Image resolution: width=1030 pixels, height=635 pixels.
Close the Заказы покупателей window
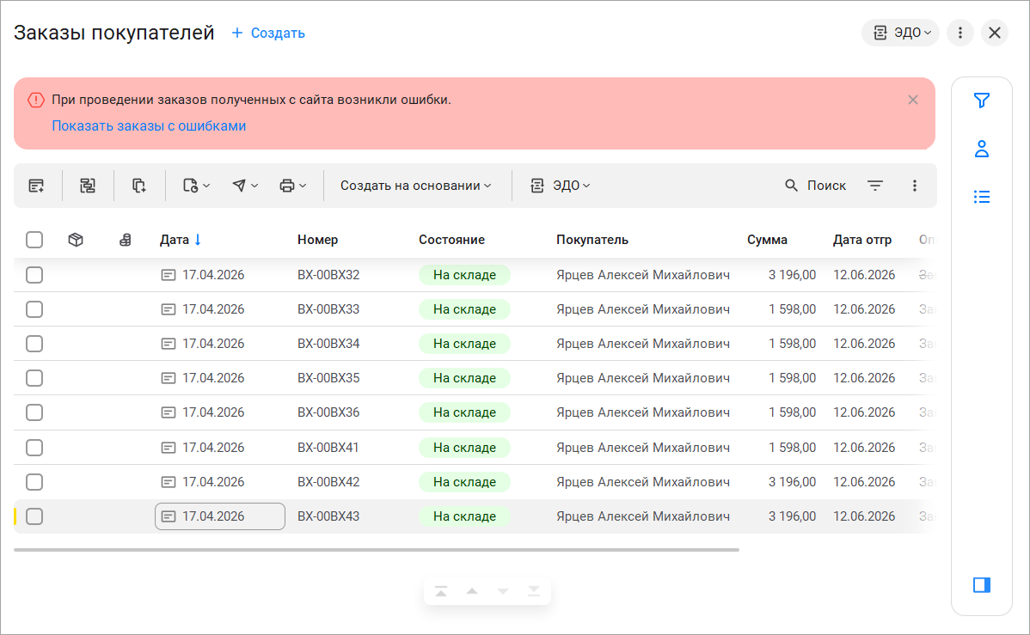pyautogui.click(x=995, y=33)
